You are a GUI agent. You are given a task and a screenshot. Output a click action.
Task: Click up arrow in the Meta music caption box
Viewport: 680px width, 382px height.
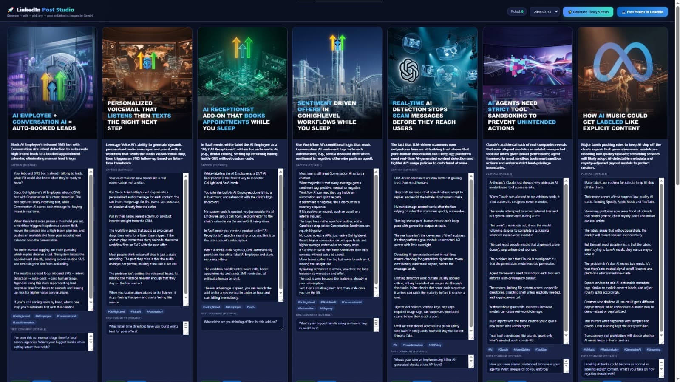coord(661,181)
